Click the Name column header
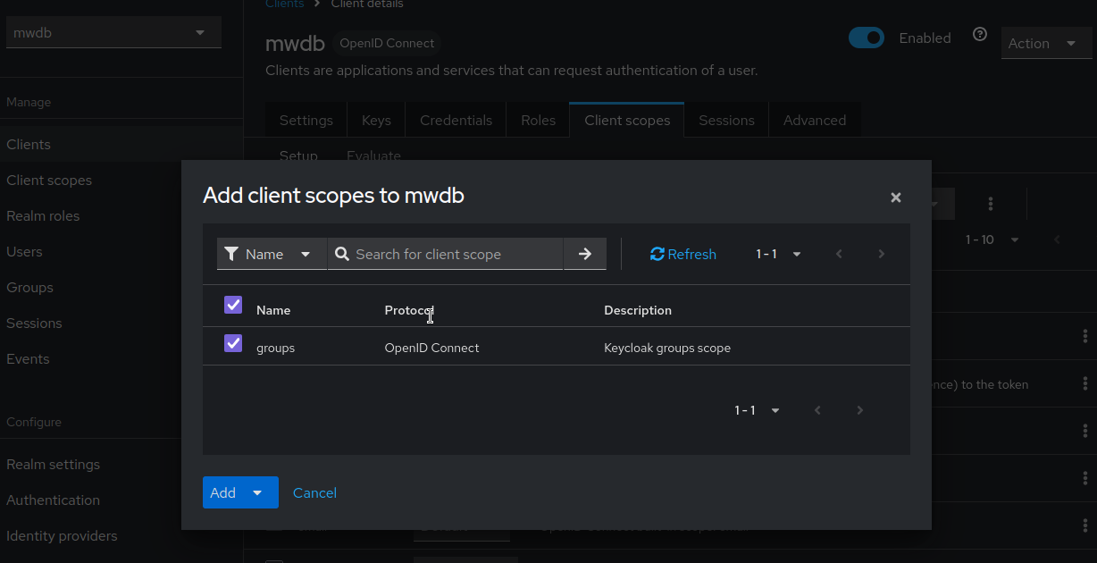The image size is (1097, 563). [273, 310]
